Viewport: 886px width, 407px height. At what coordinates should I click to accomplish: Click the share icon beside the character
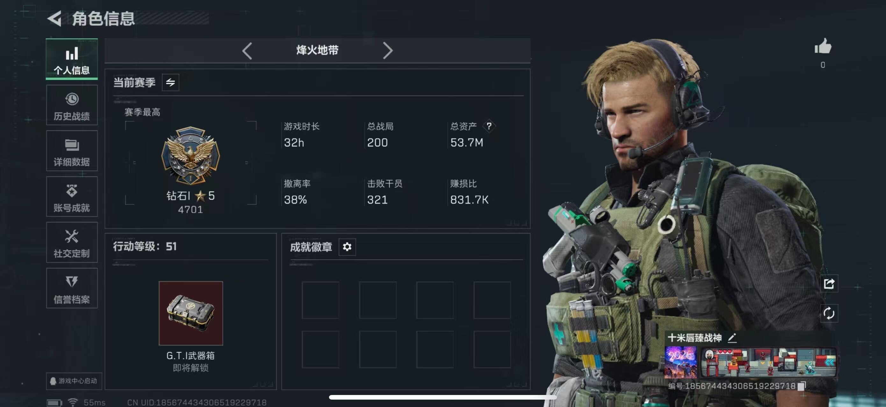pos(829,283)
